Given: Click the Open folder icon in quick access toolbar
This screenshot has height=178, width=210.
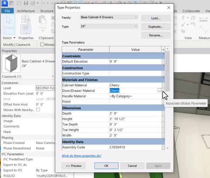Looking at the screenshot, I should 19,3.
